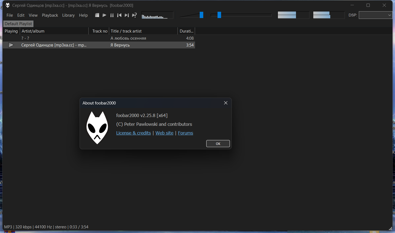Click the level meter right of the seek bar

pos(294,15)
